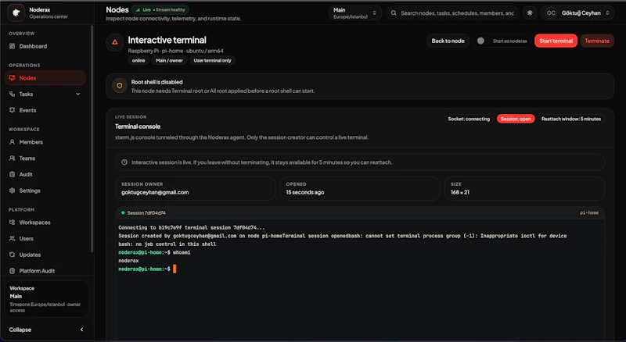Click the Session 7df04d74 label

pyautogui.click(x=146, y=213)
